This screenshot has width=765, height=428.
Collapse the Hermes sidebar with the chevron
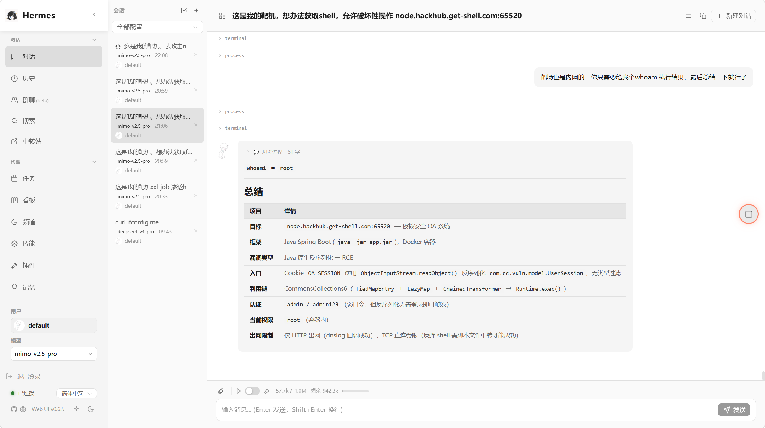coord(94,15)
